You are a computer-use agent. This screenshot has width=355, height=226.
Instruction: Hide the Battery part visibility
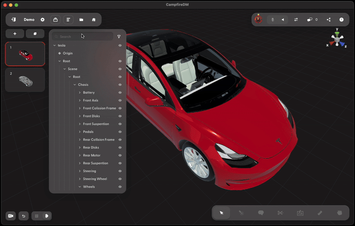coord(120,93)
